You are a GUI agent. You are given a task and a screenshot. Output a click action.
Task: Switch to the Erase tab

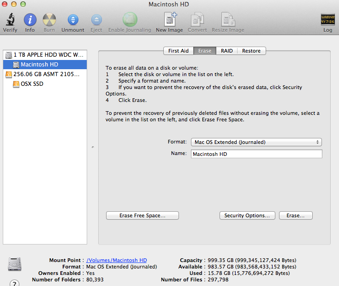coord(205,51)
